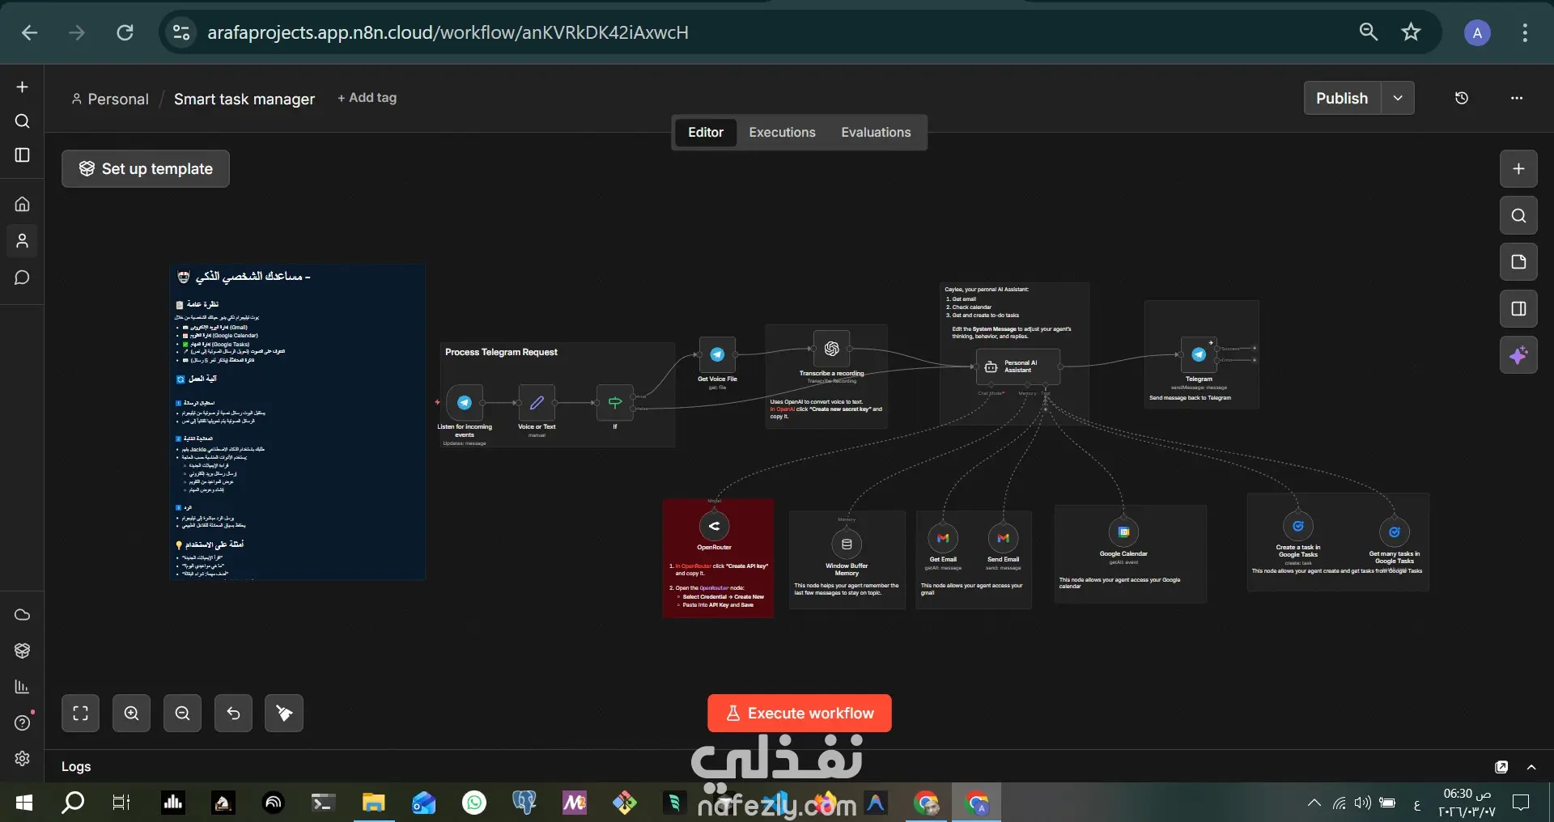Screen dimensions: 1554x822
Task: Click the Publish button
Action: pos(1342,98)
